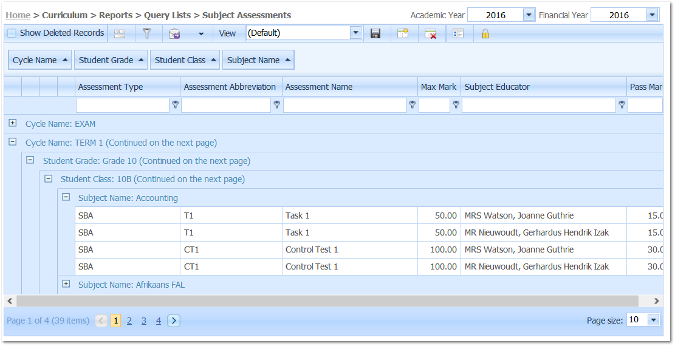675x346 pixels.
Task: Click first row's 'MRS Watson, Joanne Guthrie' cell
Action: coord(544,215)
